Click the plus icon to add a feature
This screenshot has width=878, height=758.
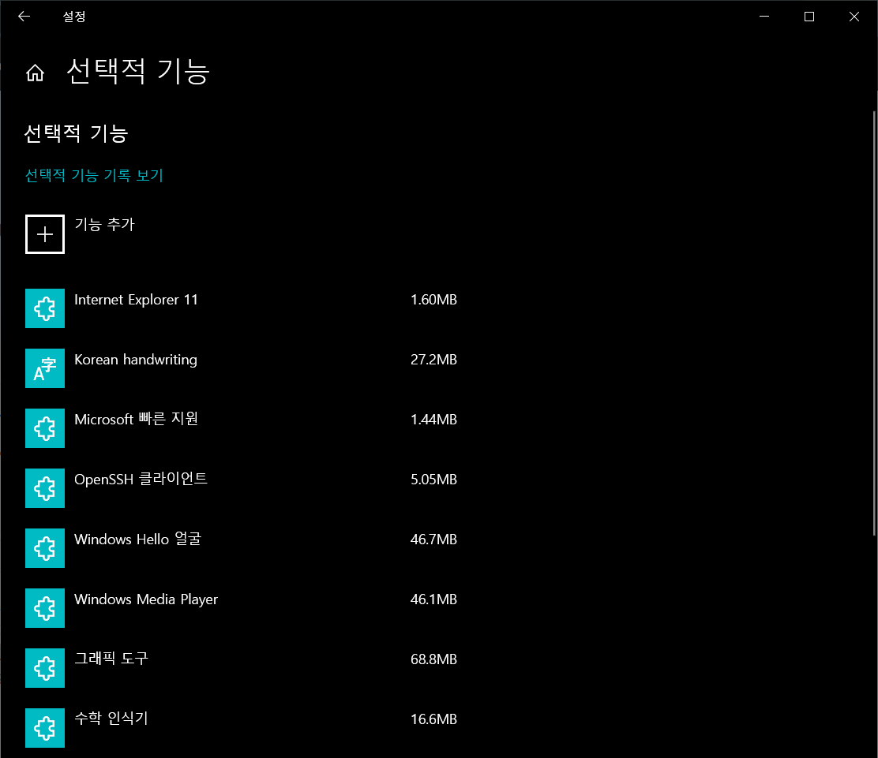(45, 234)
